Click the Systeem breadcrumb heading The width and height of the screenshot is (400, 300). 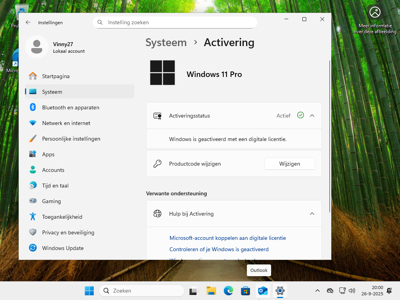coord(166,43)
